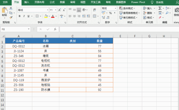Open the font size 11 dropdown
The height and width of the screenshot is (110, 179).
coord(56,10)
